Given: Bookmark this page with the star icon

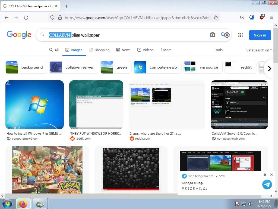Looking at the screenshot, I should (216, 18).
